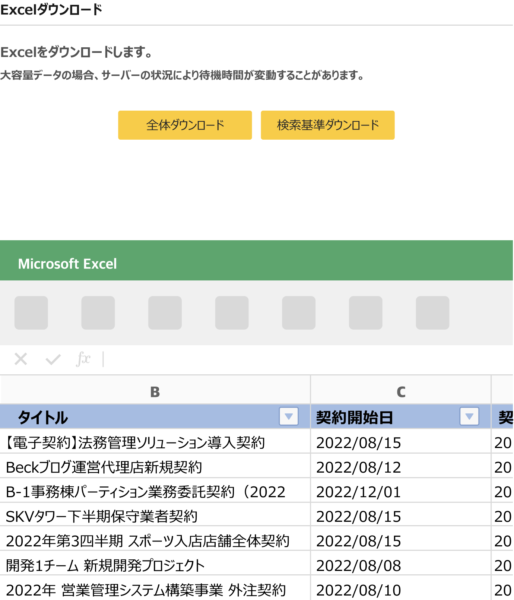Click the fx insert function icon
The height and width of the screenshot is (600, 514).
tap(83, 359)
